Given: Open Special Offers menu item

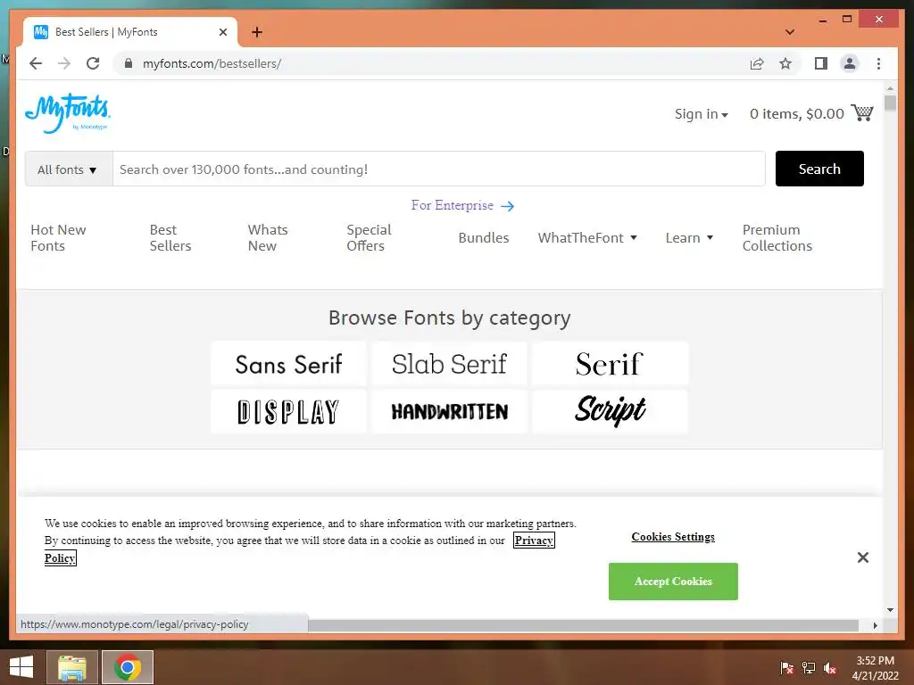Looking at the screenshot, I should tap(369, 237).
